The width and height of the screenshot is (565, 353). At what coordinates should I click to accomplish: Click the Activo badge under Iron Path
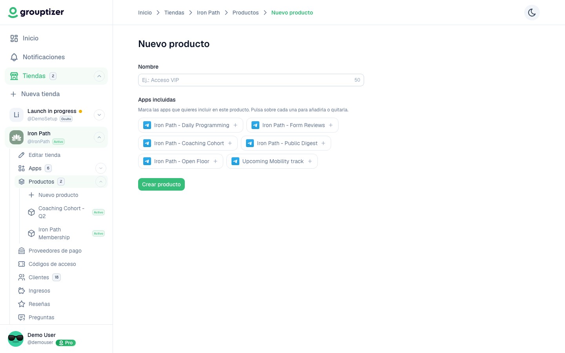(x=58, y=142)
